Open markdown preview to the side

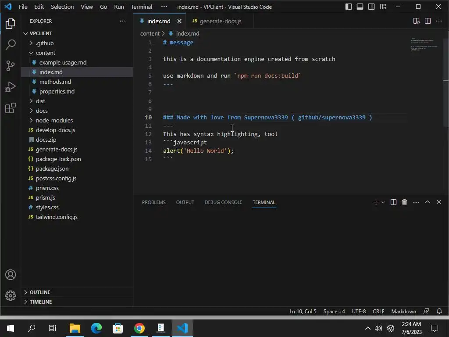tap(417, 21)
